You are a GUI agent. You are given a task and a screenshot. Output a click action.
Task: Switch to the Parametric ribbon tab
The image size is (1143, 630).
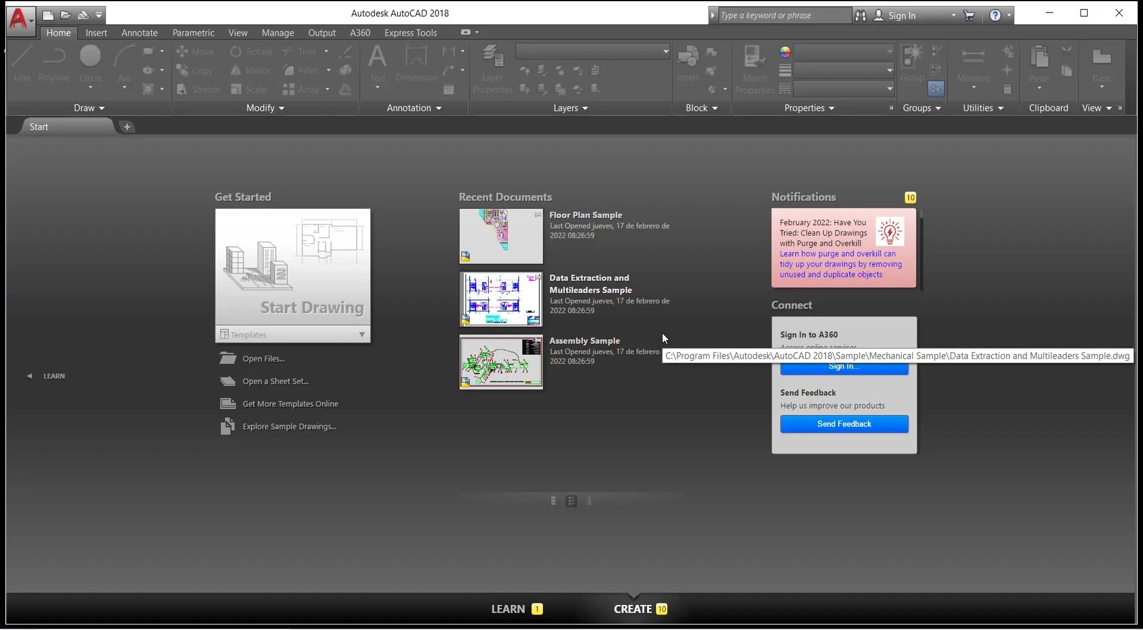[193, 33]
